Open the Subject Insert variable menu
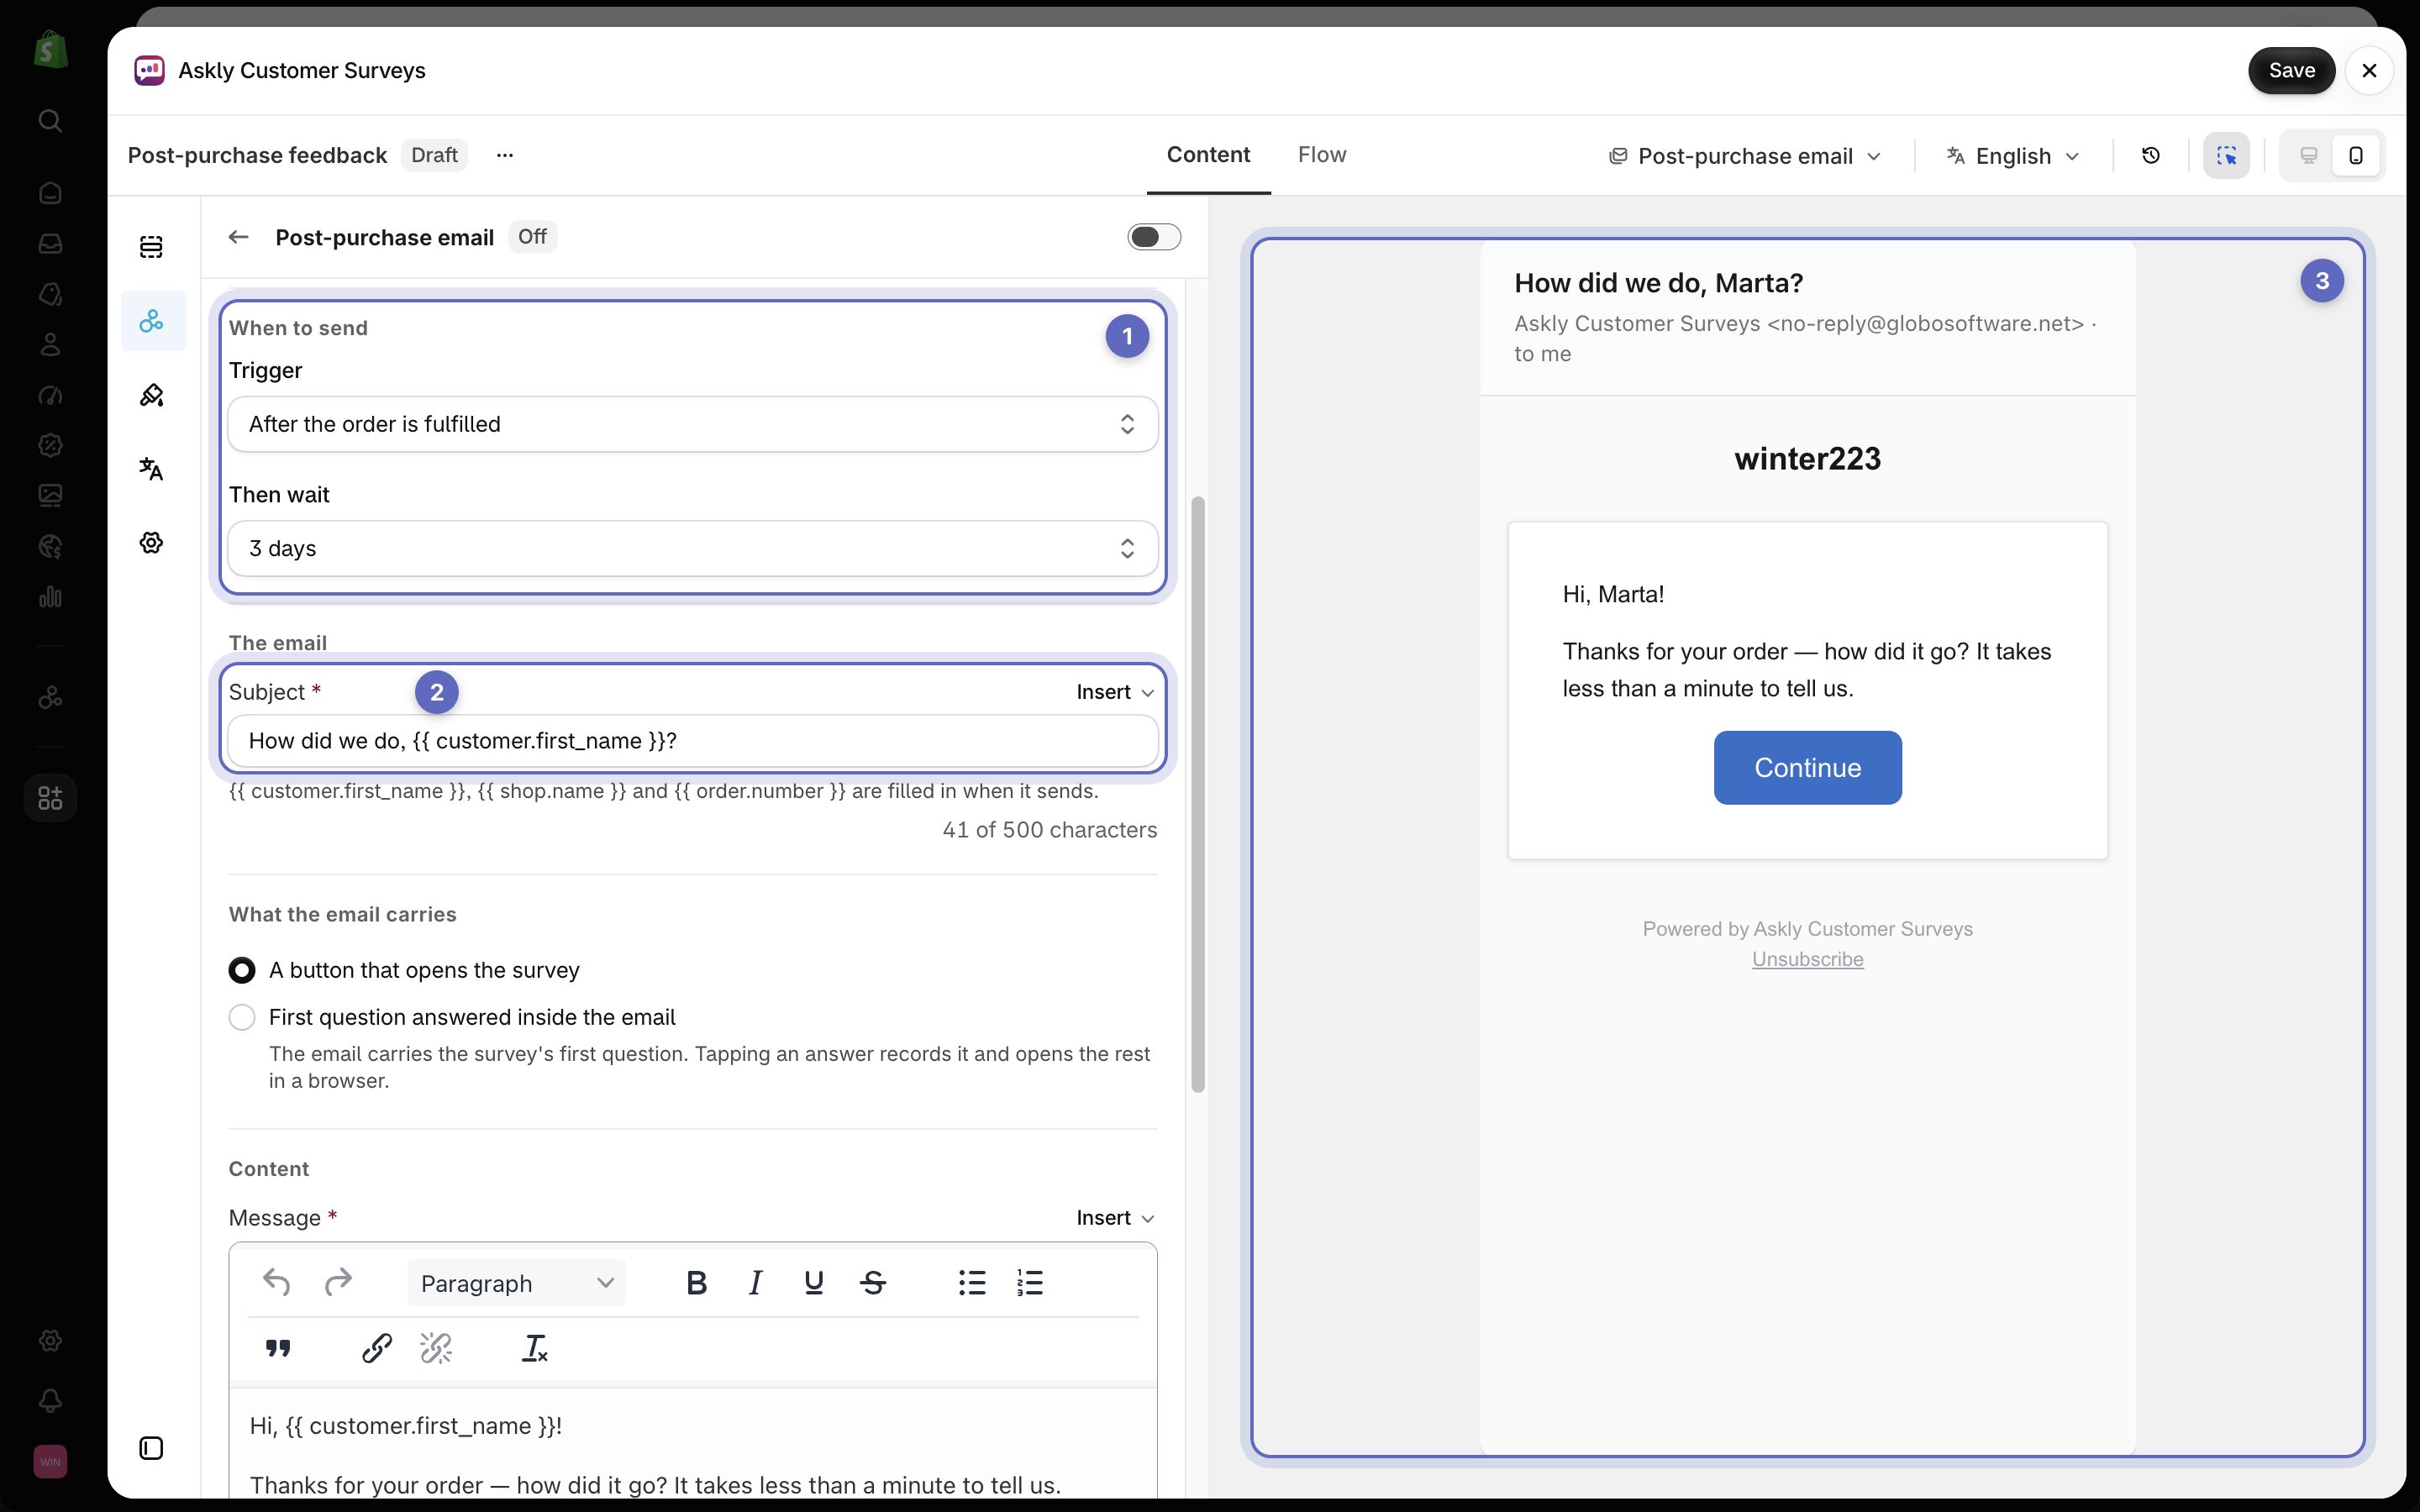This screenshot has width=2420, height=1512. [x=1115, y=692]
